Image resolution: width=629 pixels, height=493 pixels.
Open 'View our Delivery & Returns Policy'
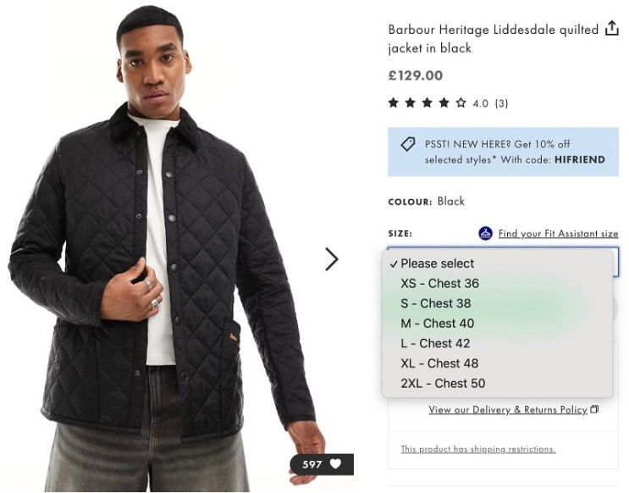coord(507,410)
